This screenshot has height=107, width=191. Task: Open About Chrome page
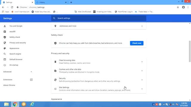coord(9,85)
